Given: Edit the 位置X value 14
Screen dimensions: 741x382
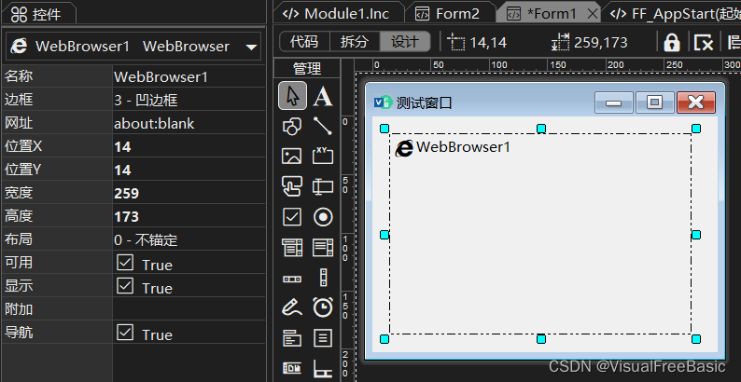Looking at the screenshot, I should 189,146.
